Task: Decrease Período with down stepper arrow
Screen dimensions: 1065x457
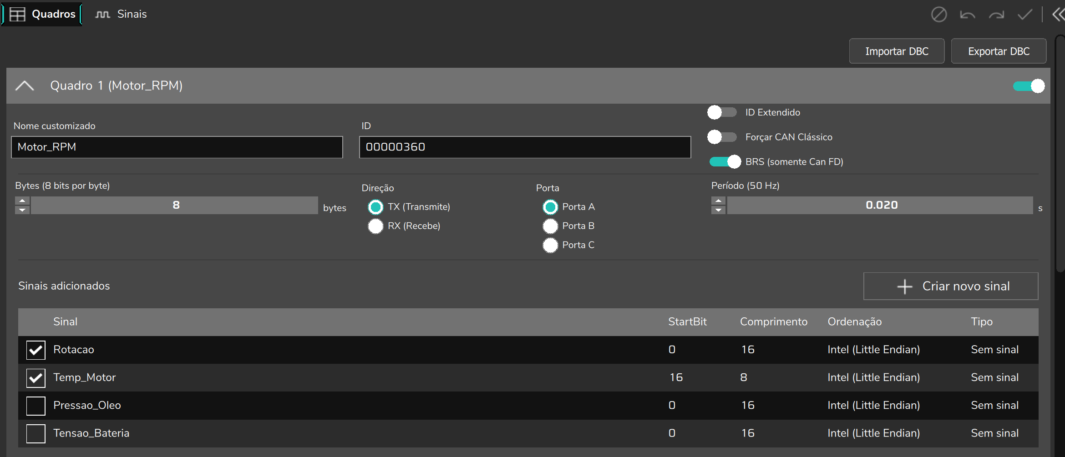Action: [x=718, y=210]
